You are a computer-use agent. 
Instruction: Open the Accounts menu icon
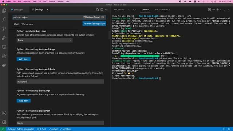pos(4,113)
